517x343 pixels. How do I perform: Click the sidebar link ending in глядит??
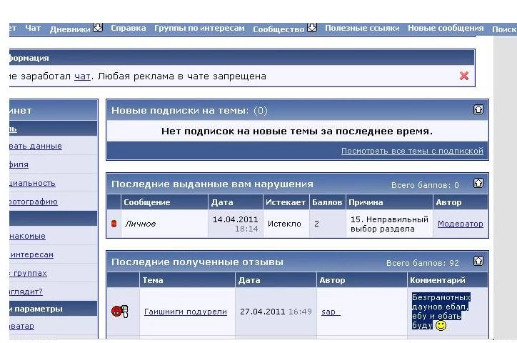click(x=26, y=292)
